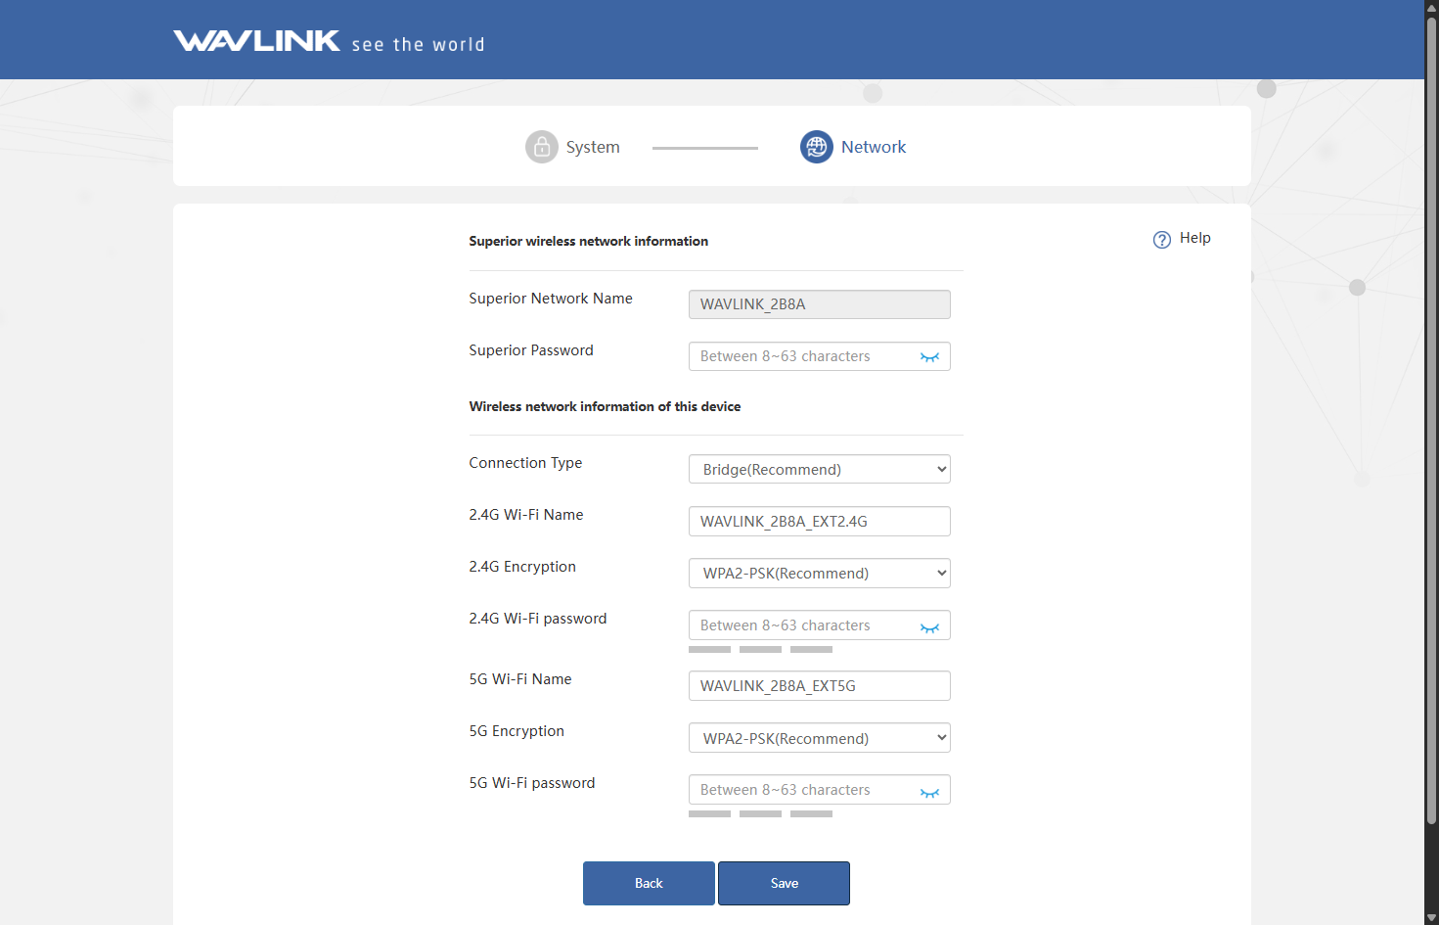Image resolution: width=1439 pixels, height=925 pixels.
Task: Click the 'Superior Network Name' label
Action: point(551,299)
